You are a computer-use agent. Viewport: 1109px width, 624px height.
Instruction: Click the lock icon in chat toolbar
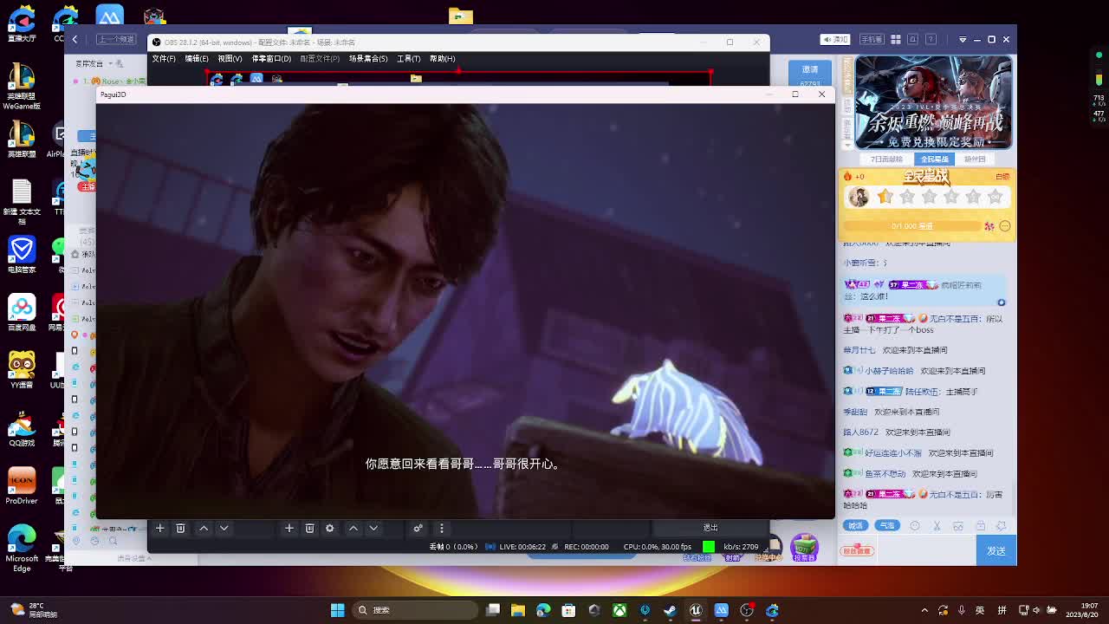point(980,525)
